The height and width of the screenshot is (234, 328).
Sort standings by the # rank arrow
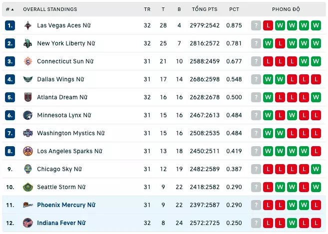(x=12, y=9)
